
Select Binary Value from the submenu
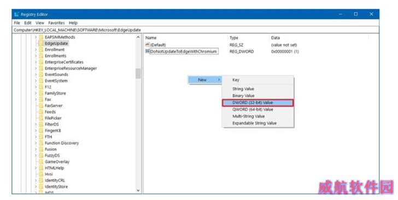pyautogui.click(x=258, y=96)
